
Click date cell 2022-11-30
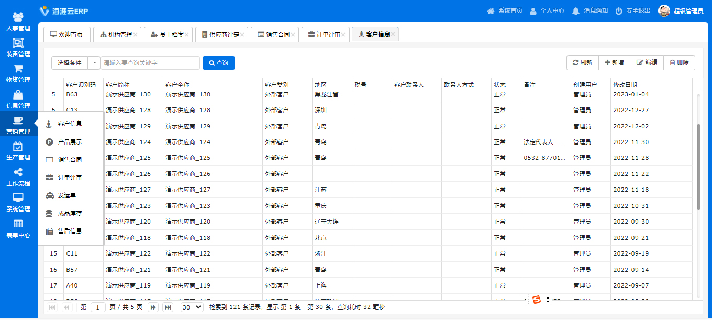point(651,142)
